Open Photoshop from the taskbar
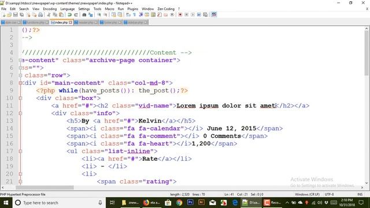Image resolution: width=370 pixels, height=208 pixels. [x=190, y=203]
